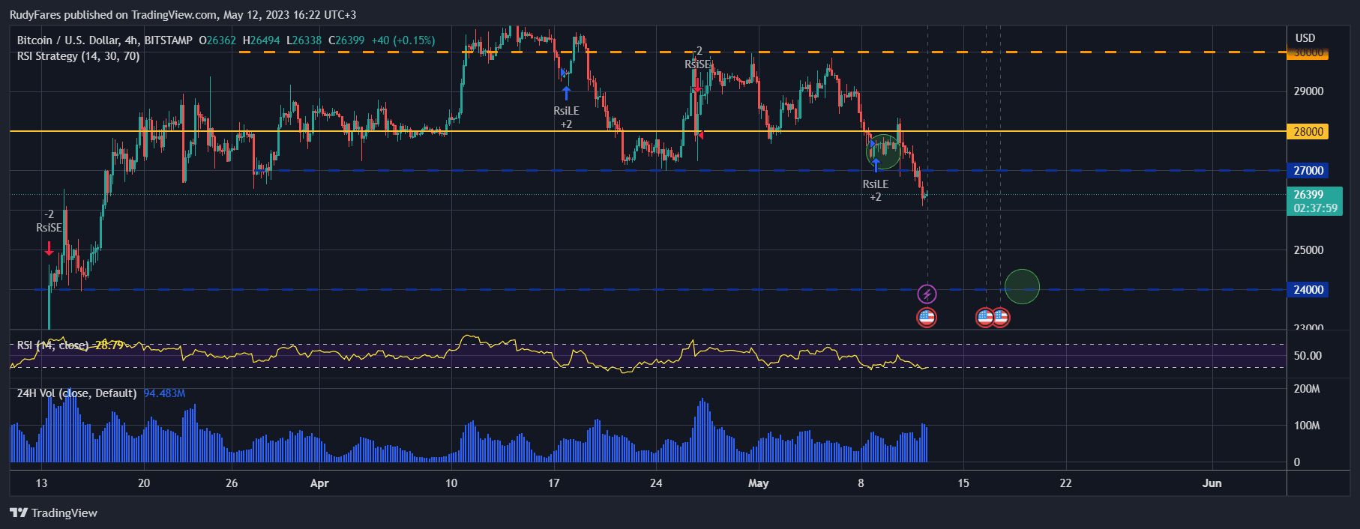Click the US flag icon below the lightning icon

click(927, 318)
